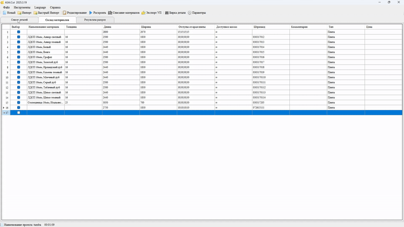Select the ЛДСП Шимо светлый name cell
The width and height of the screenshot is (404, 227).
[45, 92]
